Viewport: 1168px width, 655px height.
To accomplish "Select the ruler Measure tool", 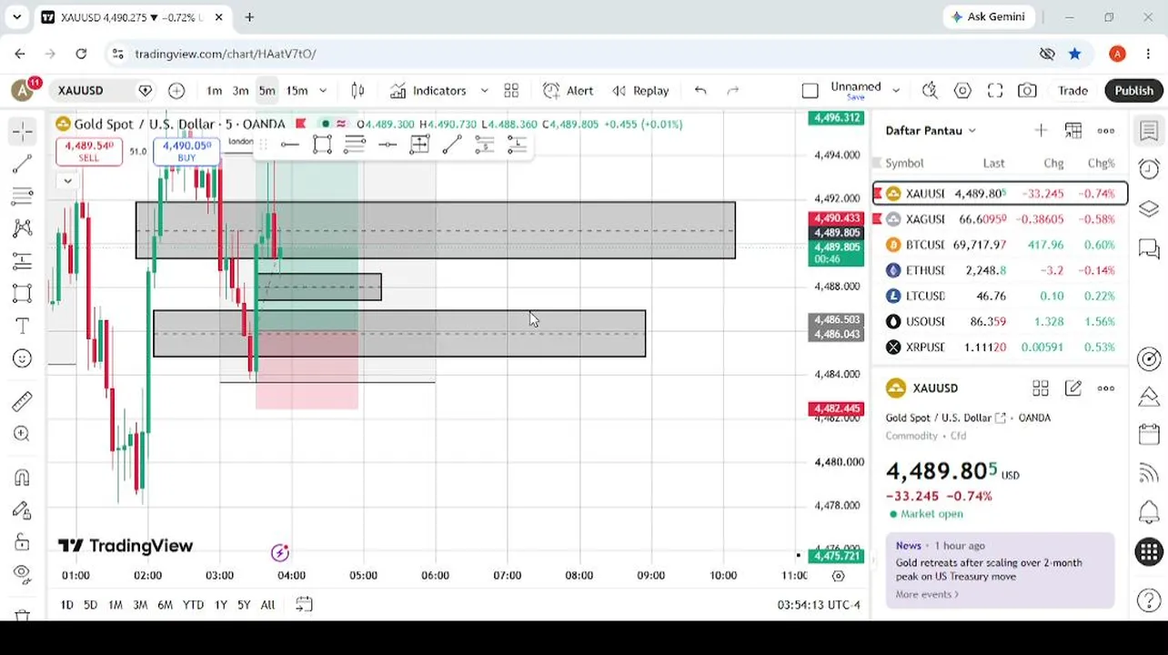I will coord(23,401).
